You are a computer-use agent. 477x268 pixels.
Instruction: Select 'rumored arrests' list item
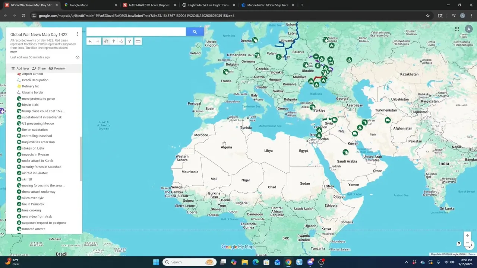click(x=34, y=229)
